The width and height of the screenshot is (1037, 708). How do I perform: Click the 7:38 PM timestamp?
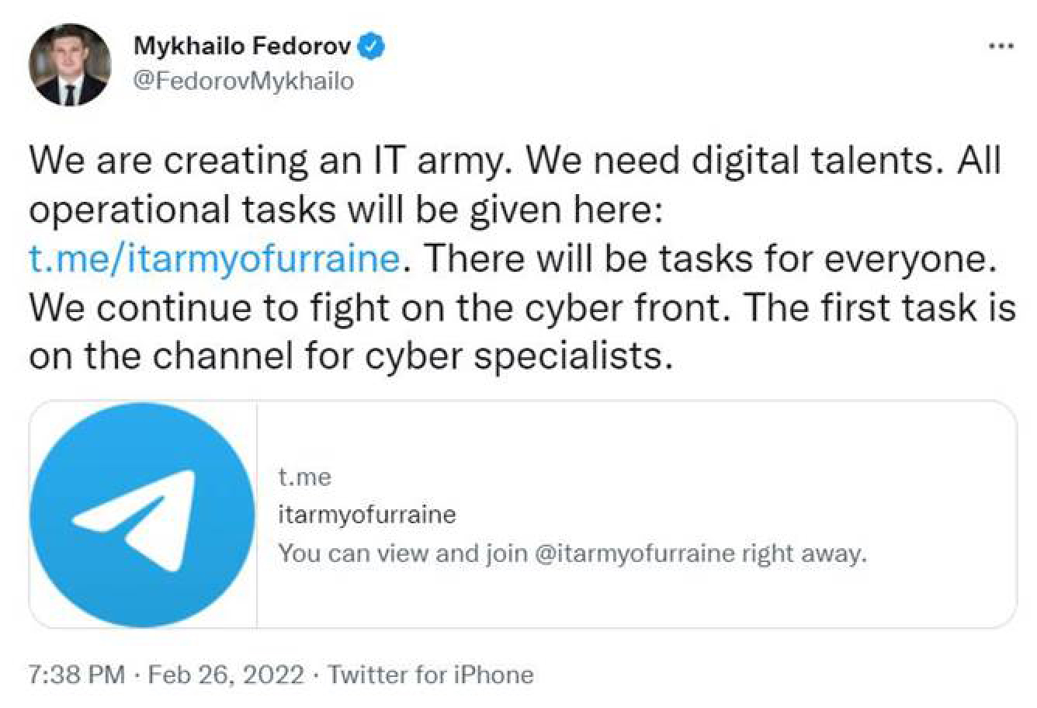[x=76, y=674]
